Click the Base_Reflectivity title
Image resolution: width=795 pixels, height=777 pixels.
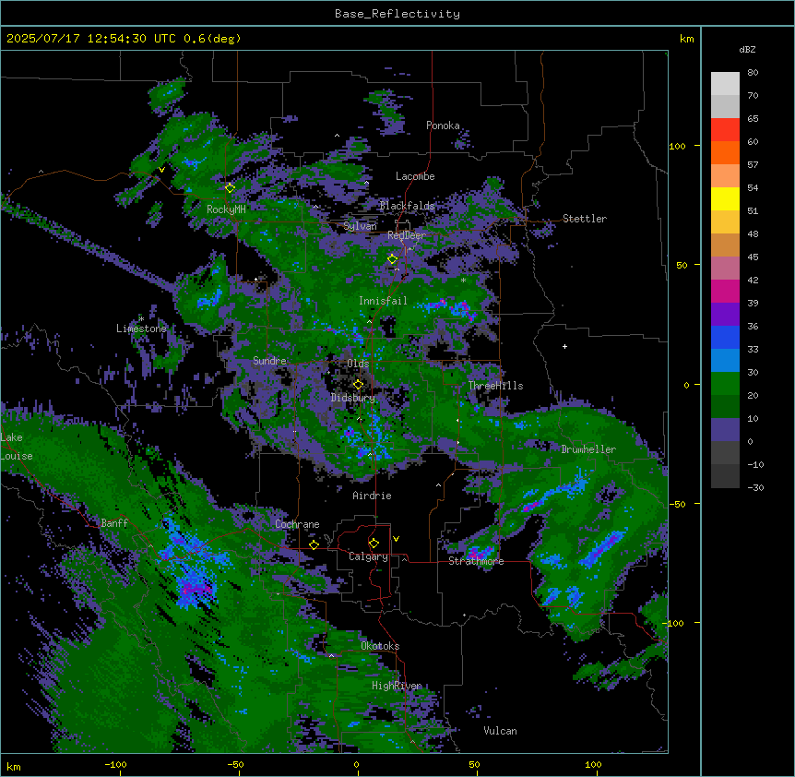pyautogui.click(x=397, y=14)
